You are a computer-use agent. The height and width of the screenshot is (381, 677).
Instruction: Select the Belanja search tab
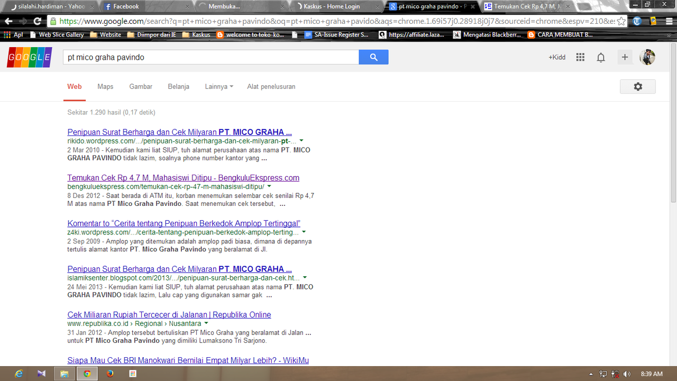[179, 87]
